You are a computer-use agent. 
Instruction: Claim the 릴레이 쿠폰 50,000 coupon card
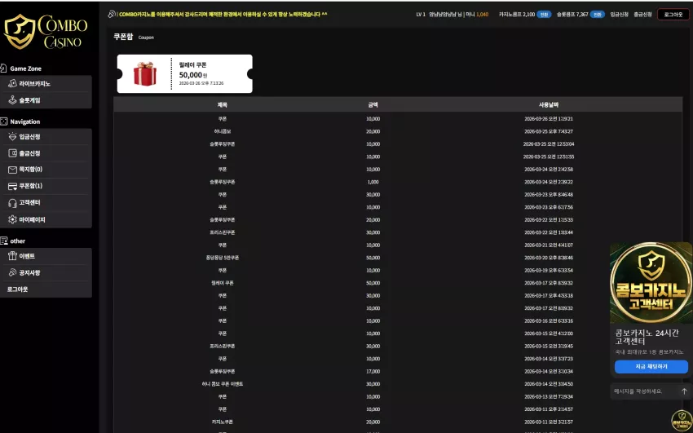click(x=185, y=73)
